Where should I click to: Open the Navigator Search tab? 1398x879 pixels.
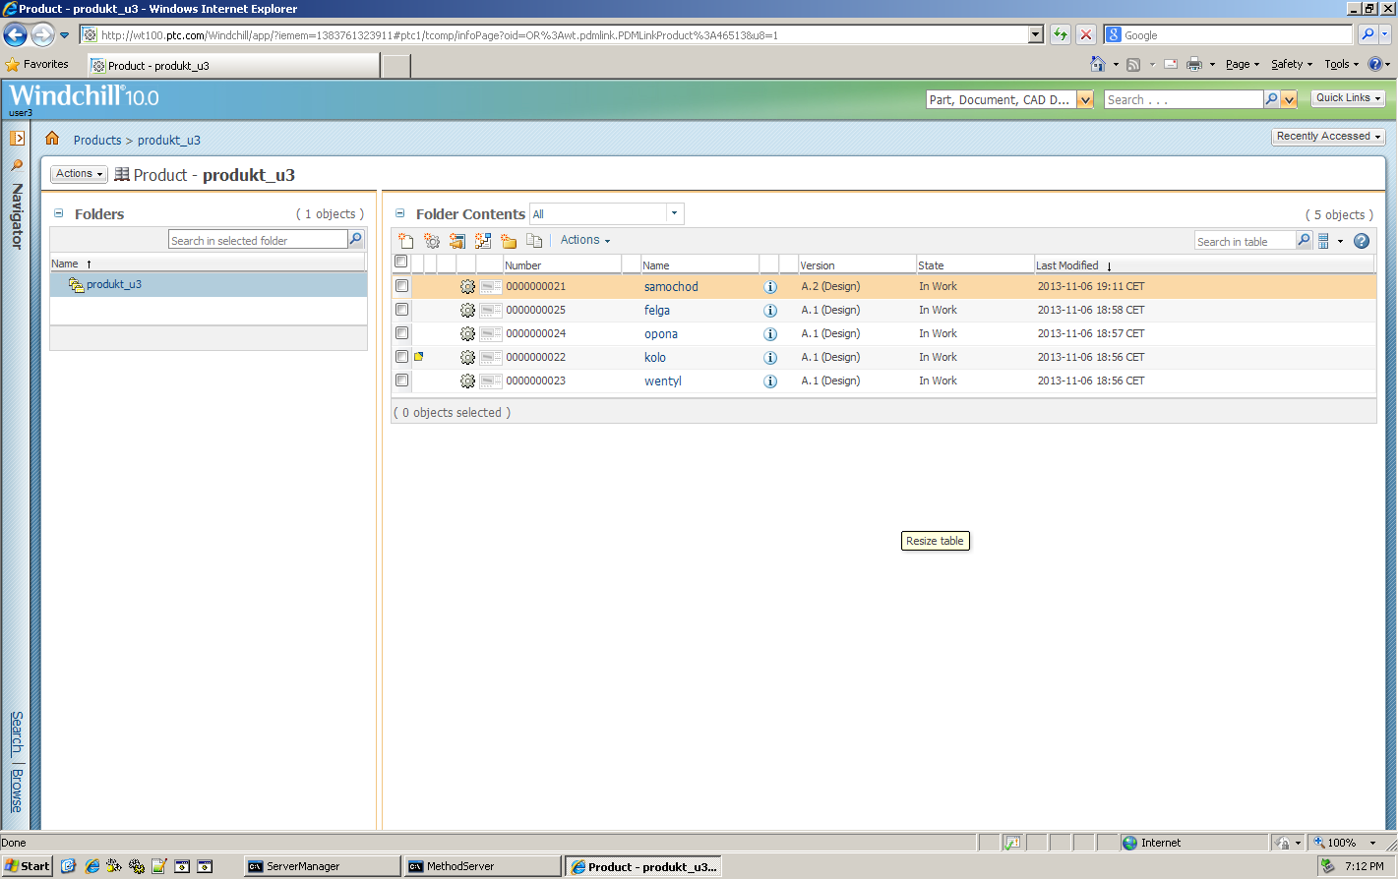point(17,732)
